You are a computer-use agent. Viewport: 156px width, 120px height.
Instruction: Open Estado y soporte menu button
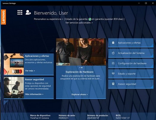click(x=131, y=74)
